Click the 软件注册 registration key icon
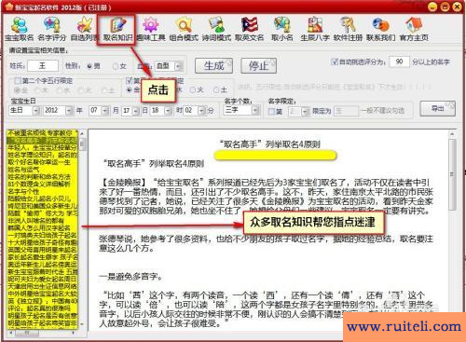Viewport: 466px width, 342px height. click(x=348, y=29)
